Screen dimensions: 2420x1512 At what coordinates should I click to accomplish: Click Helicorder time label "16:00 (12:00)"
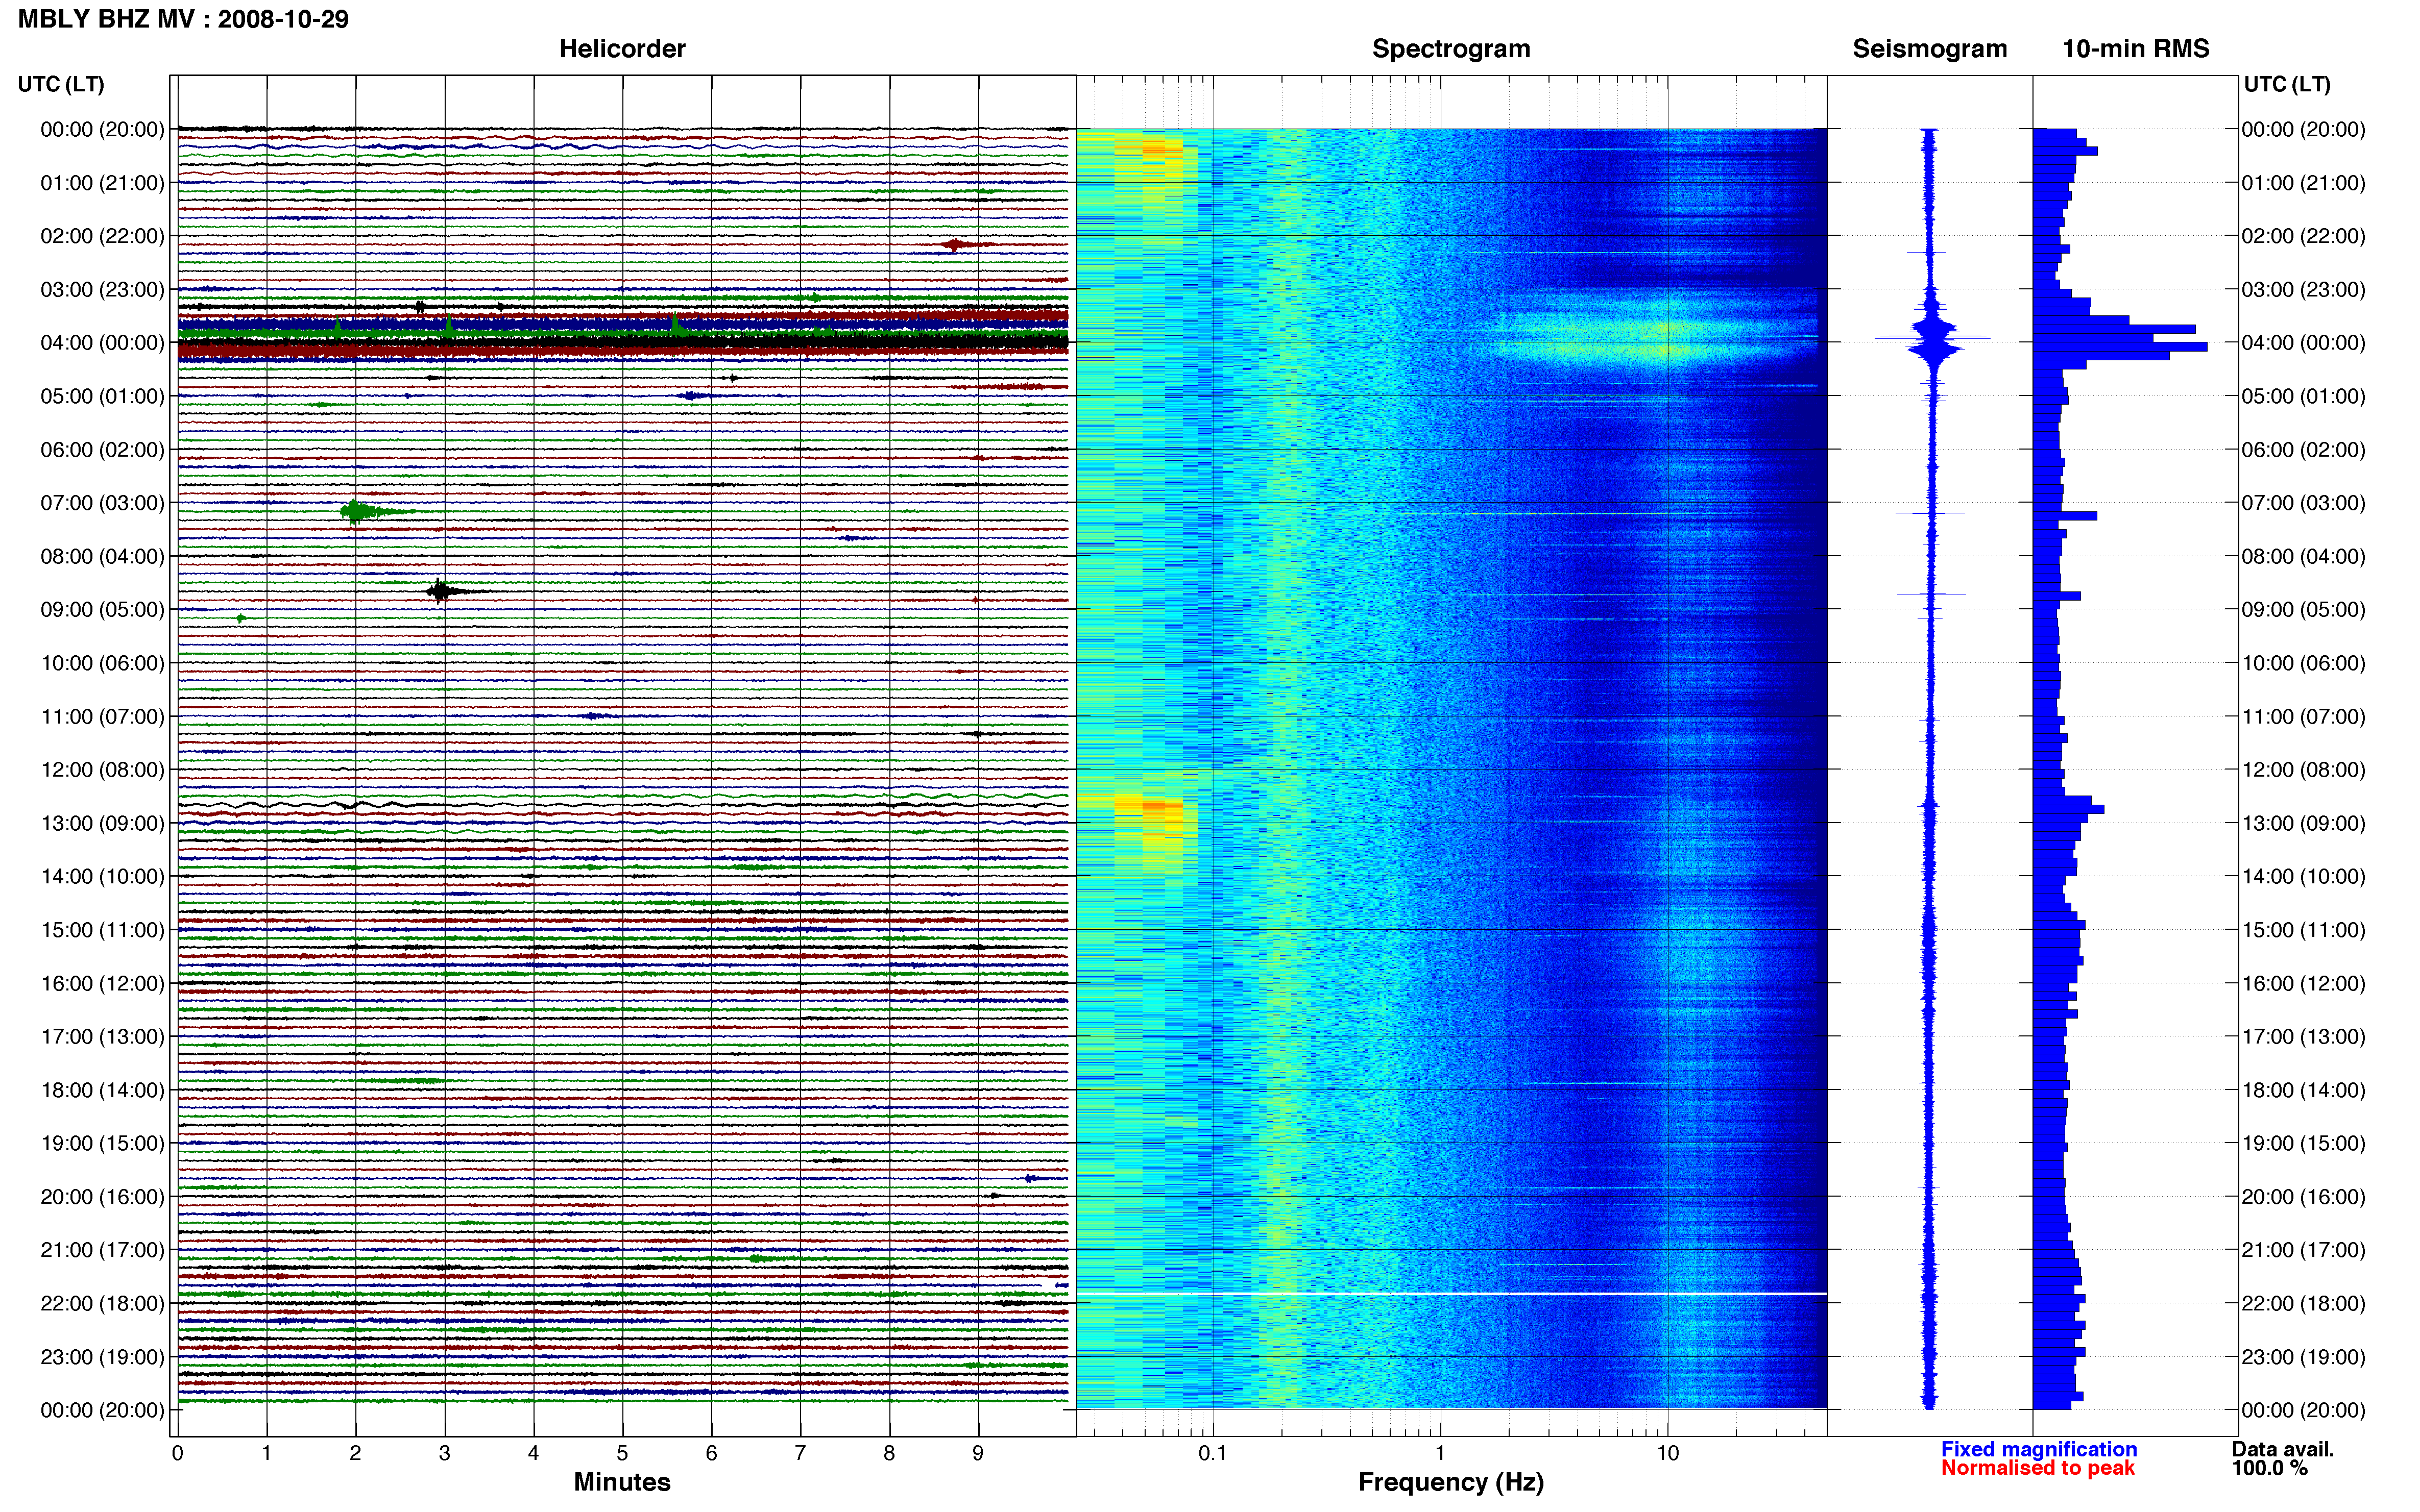[x=102, y=983]
